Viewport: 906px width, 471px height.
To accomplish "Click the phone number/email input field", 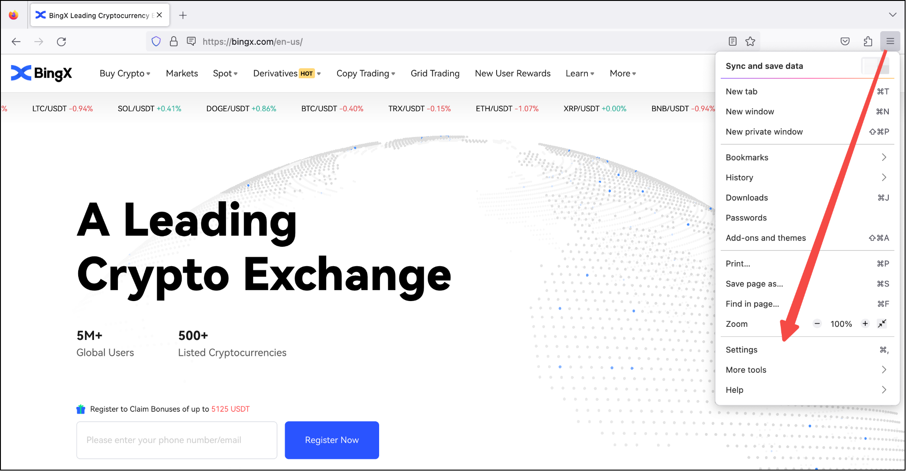I will click(177, 440).
